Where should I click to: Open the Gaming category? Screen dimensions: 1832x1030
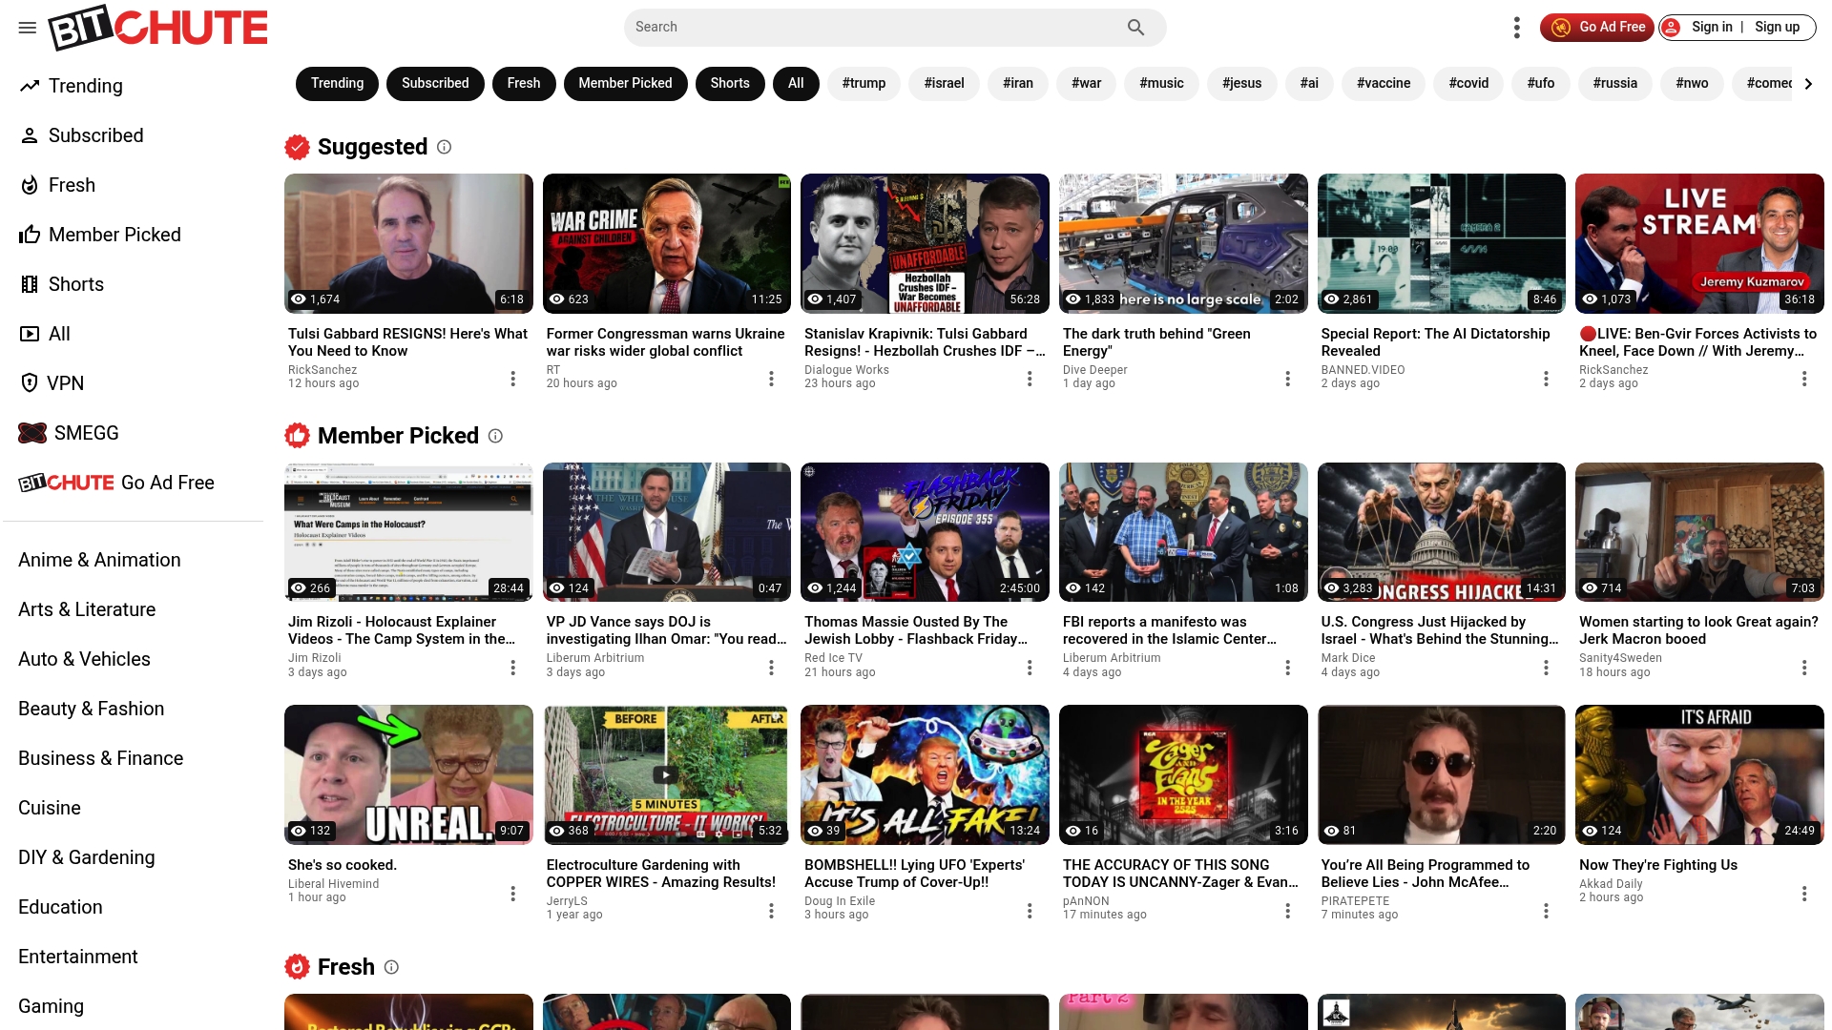52,1006
